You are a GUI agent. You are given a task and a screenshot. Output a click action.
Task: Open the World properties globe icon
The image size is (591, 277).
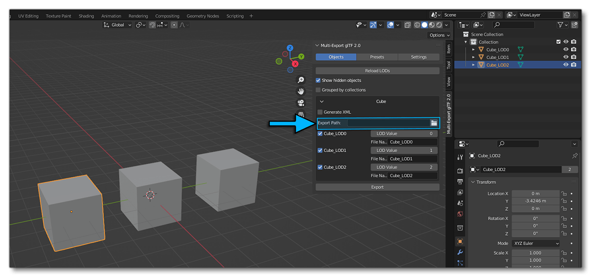click(x=460, y=214)
